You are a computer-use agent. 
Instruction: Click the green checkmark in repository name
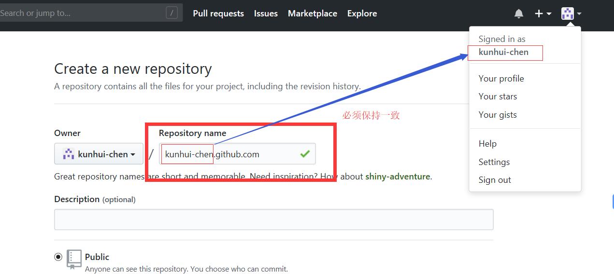point(305,154)
